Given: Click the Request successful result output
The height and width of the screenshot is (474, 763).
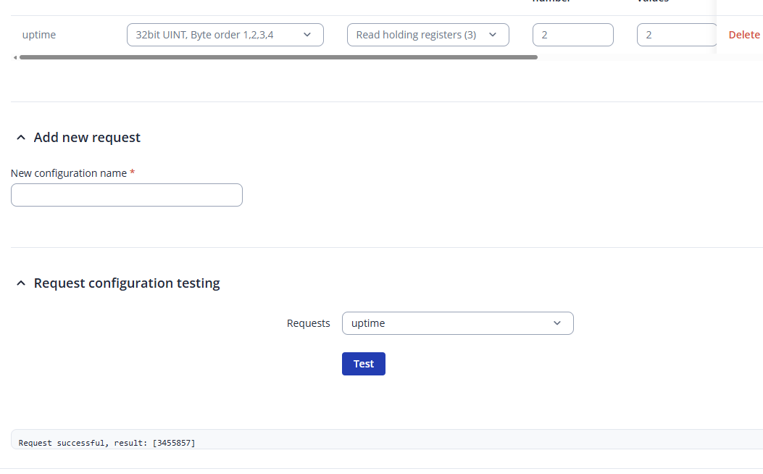Looking at the screenshot, I should tap(107, 442).
